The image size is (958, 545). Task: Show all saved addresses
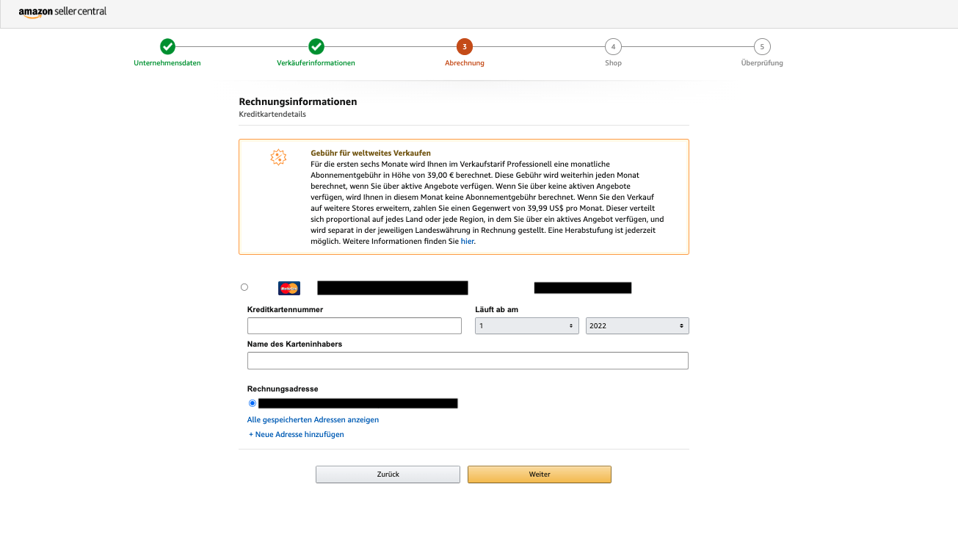click(313, 419)
